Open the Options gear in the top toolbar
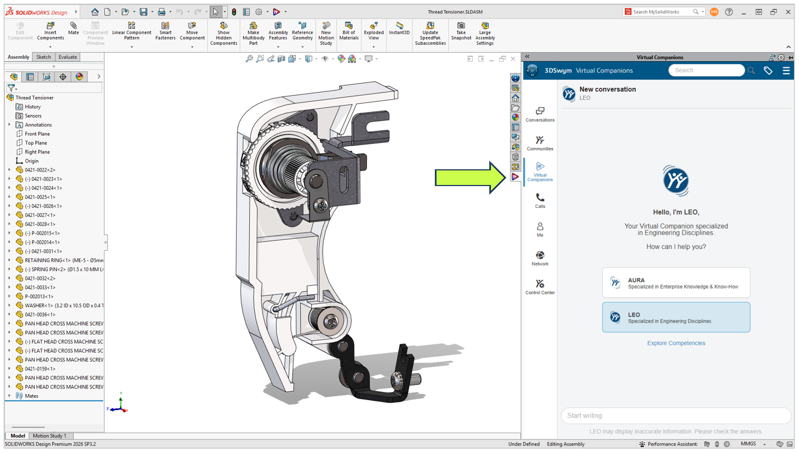The height and width of the screenshot is (454, 799). point(259,12)
